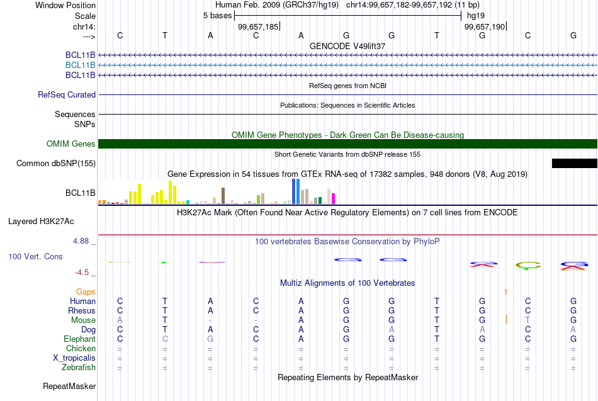Click the 99,657,185 position marker
Image resolution: width=598 pixels, height=401 pixels.
click(x=258, y=26)
